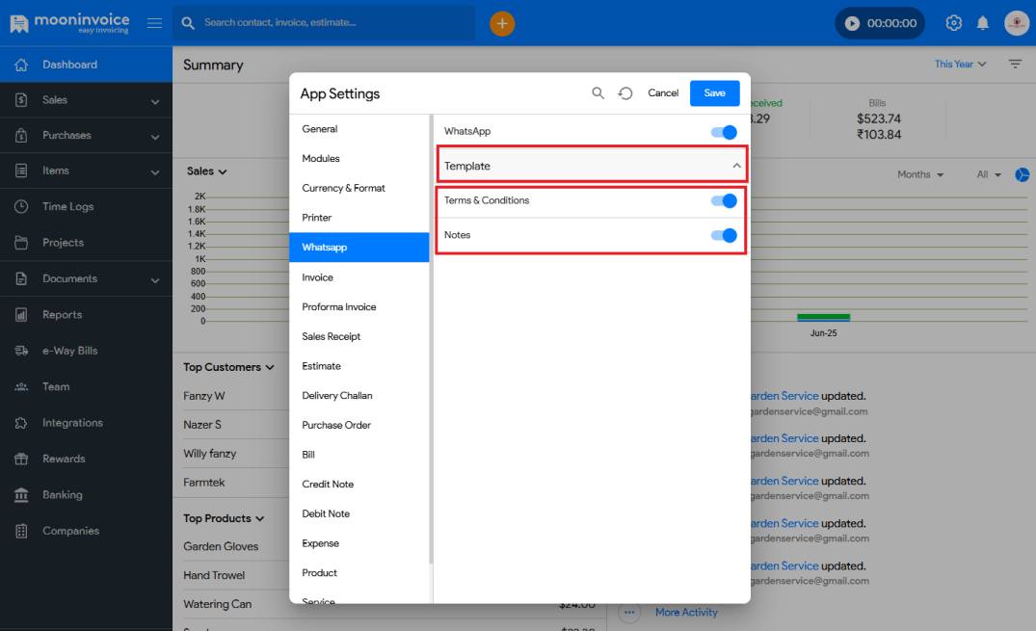
Task: Select the Purchase Order settings tab
Action: pyautogui.click(x=359, y=425)
